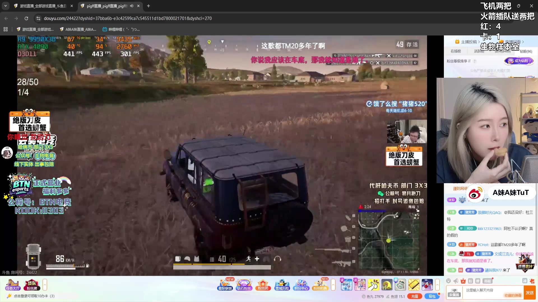The image size is (538, 302).
Task: Open 主播投稿 streamer submissions link
Action: pos(467,42)
